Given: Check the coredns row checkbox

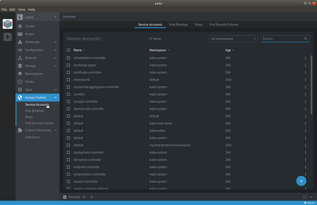Looking at the screenshot, I should pyautogui.click(x=68, y=95).
